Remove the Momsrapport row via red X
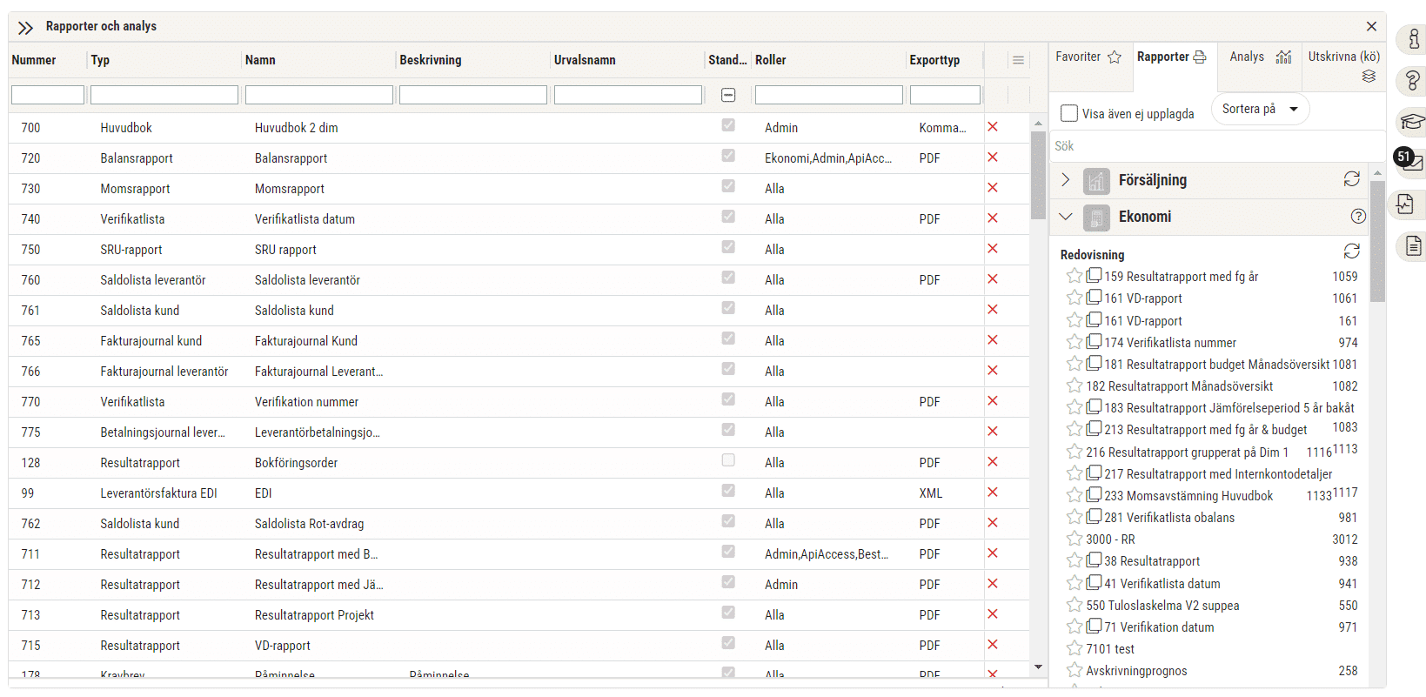1426x697 pixels. coord(993,188)
